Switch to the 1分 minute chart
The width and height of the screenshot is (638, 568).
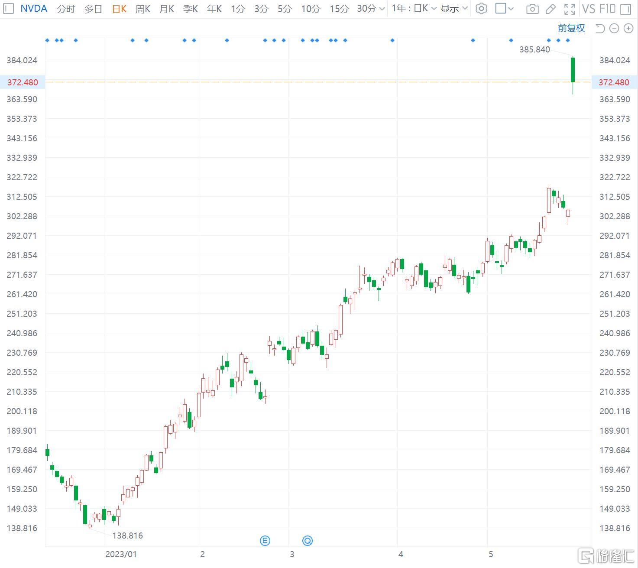coord(238,9)
